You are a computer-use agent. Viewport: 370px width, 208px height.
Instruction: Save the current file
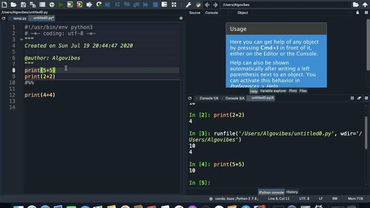(23, 5)
